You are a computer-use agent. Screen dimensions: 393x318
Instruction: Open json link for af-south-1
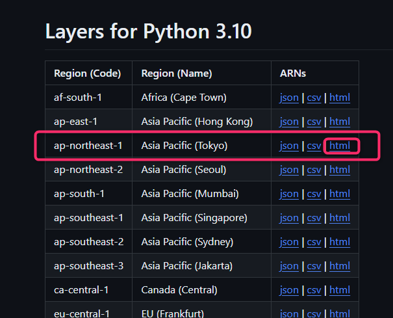click(x=289, y=98)
